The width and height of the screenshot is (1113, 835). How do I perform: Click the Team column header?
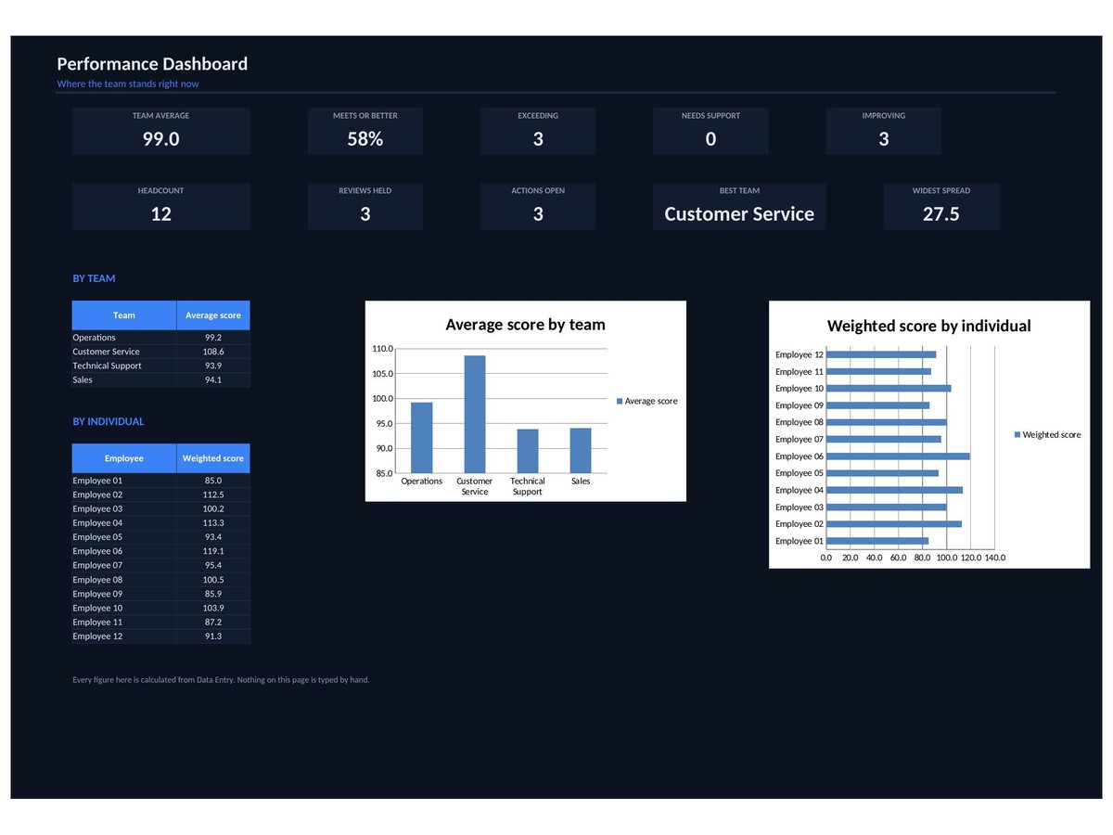124,315
